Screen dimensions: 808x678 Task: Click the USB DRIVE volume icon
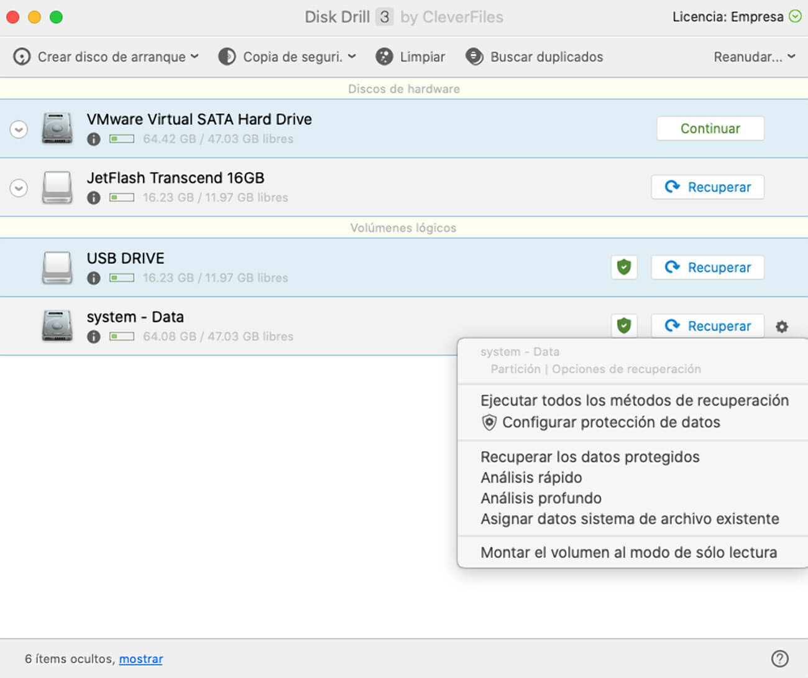57,267
